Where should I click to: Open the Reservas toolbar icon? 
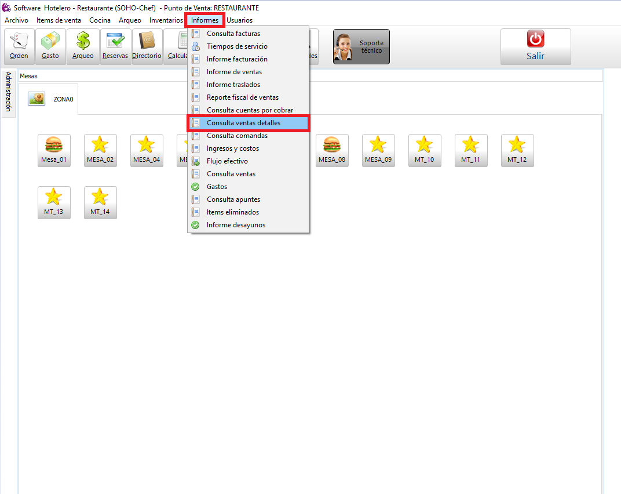tap(115, 46)
